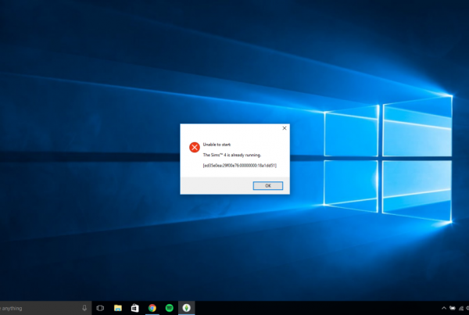
Task: Open File Explorer from the taskbar
Action: 118,308
